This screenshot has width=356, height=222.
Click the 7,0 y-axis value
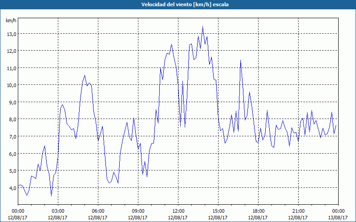click(12, 137)
